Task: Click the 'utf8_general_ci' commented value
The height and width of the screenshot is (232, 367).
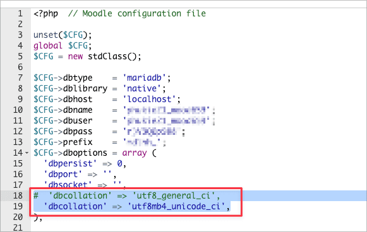Action: (174, 196)
